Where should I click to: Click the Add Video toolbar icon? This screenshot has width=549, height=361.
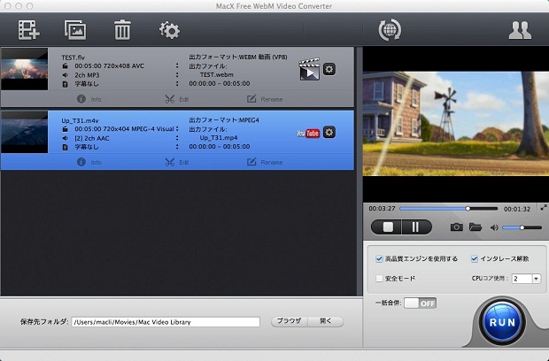28,30
